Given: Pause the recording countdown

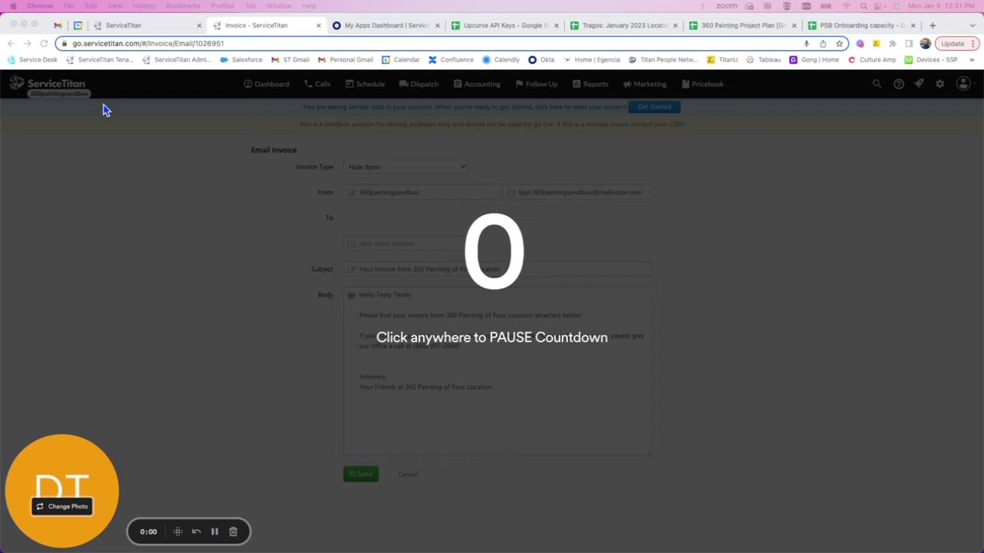Looking at the screenshot, I should coord(214,531).
